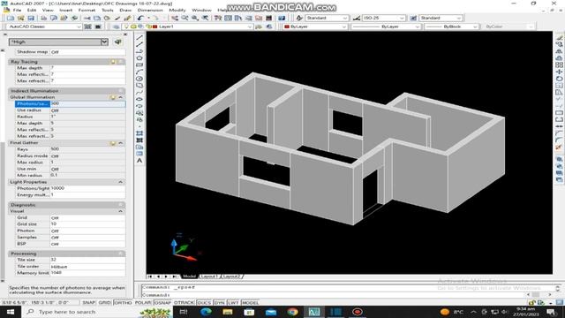The image size is (565, 318).
Task: Open the ByLayer linetype dropdown
Action: click(x=418, y=26)
